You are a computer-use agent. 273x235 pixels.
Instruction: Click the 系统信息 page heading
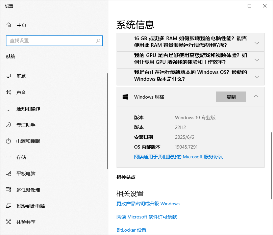[135, 25]
